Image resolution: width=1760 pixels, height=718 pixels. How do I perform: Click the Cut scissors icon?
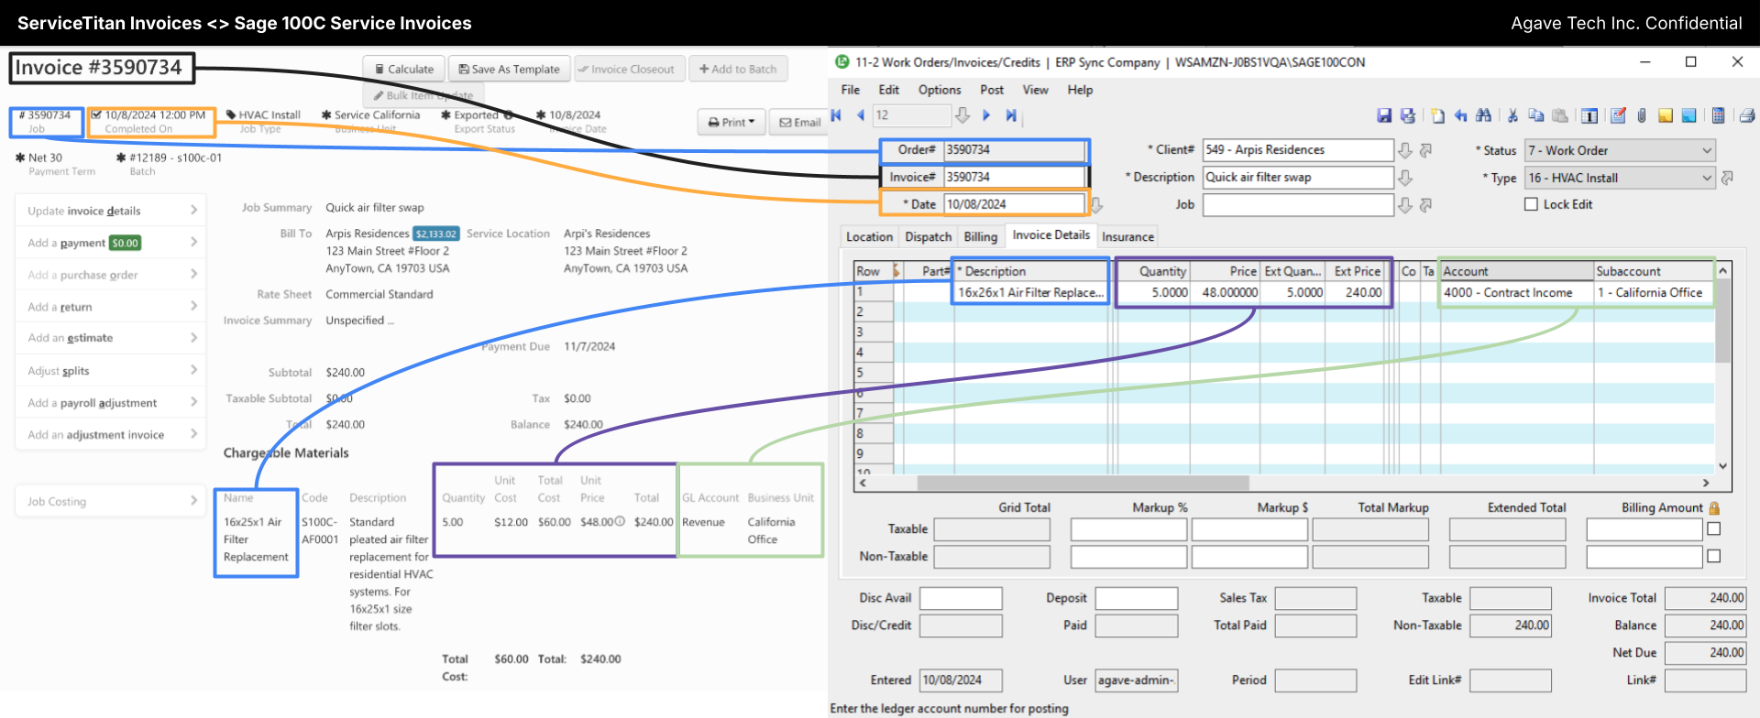(x=1512, y=115)
